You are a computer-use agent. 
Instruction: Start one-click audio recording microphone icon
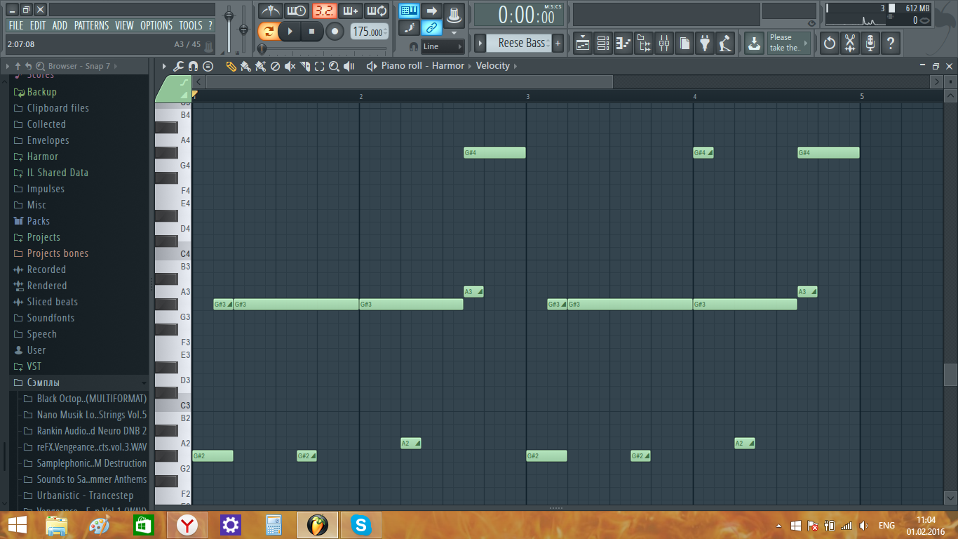[x=870, y=44]
